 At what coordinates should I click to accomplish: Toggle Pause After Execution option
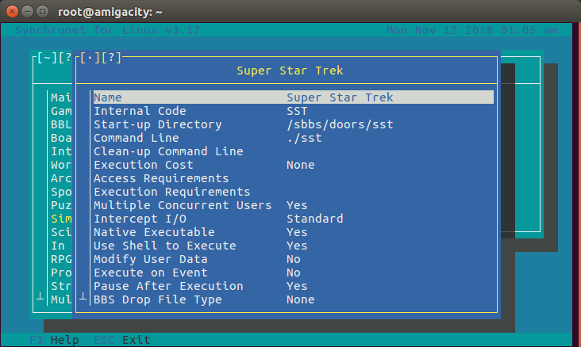tap(293, 286)
